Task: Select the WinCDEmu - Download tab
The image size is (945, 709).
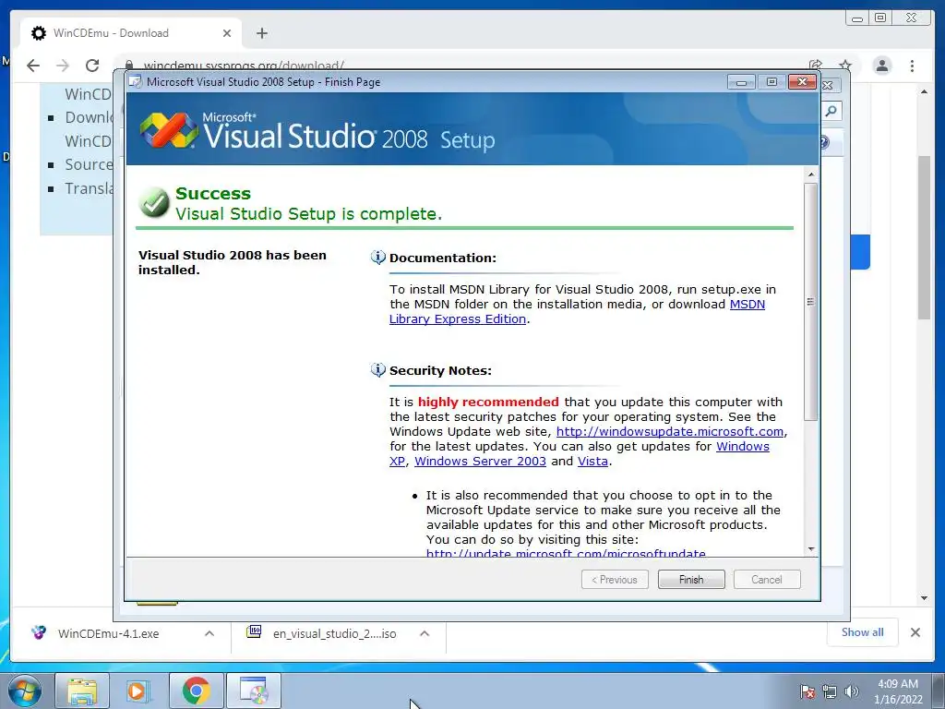Action: coord(131,33)
